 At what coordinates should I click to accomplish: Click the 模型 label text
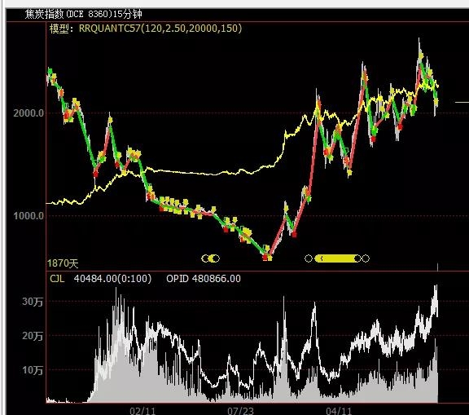(59, 29)
